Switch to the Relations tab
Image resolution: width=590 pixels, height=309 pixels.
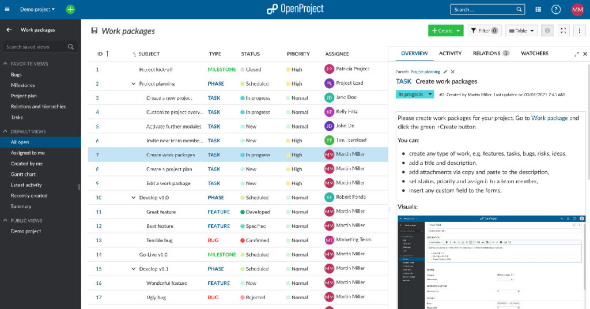coord(491,53)
